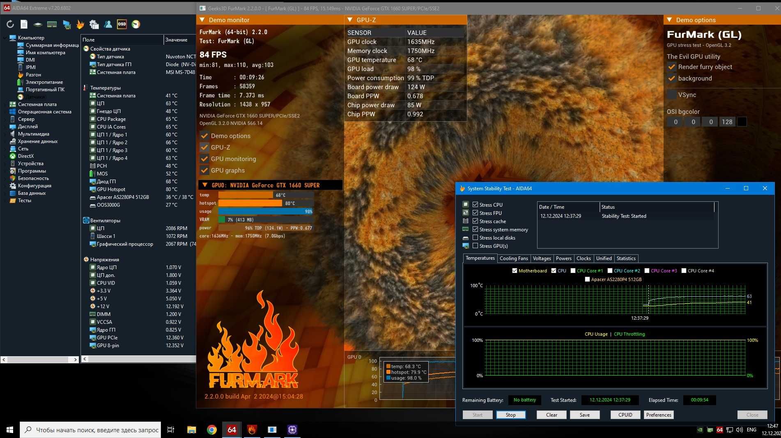Open CPUID from Stability Test
This screenshot has height=438, width=781.
(625, 415)
